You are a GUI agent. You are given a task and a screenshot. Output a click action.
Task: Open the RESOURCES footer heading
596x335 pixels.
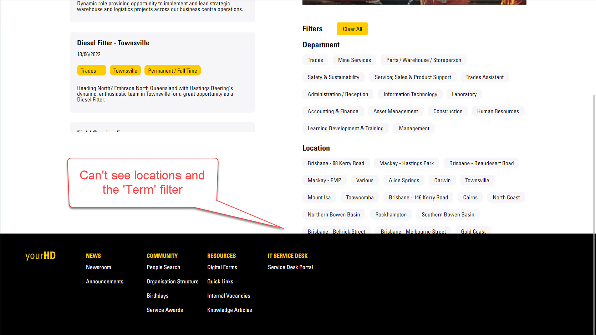pos(221,256)
